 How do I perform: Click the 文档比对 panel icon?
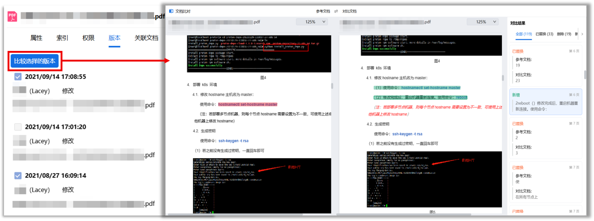point(171,11)
